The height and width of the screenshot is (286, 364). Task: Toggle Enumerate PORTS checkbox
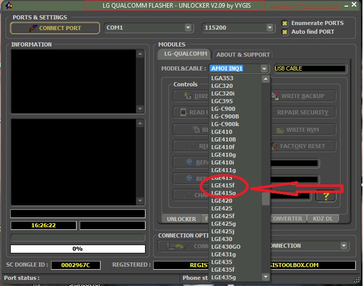[x=284, y=23]
